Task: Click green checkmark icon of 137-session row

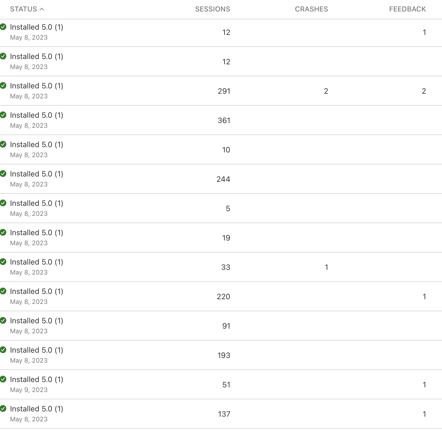Action: 3,408
